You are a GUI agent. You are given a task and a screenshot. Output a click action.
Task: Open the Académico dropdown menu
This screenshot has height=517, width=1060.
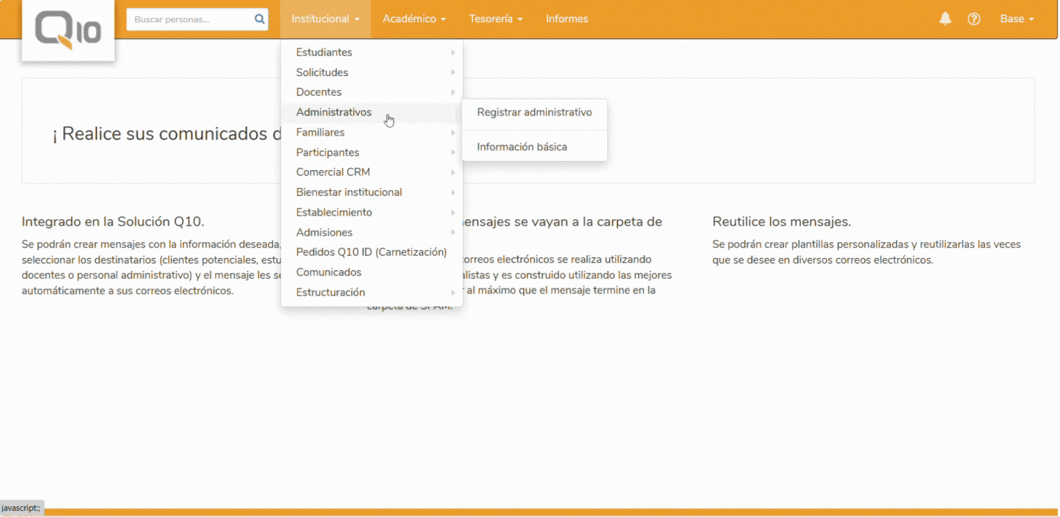click(414, 19)
